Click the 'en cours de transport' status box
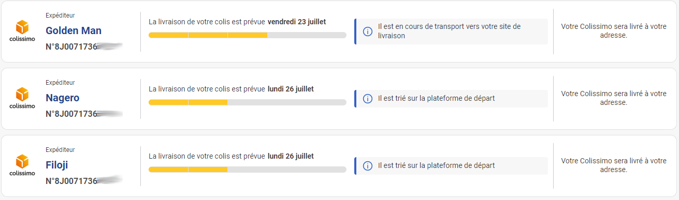This screenshot has height=200, width=679. pos(451,32)
